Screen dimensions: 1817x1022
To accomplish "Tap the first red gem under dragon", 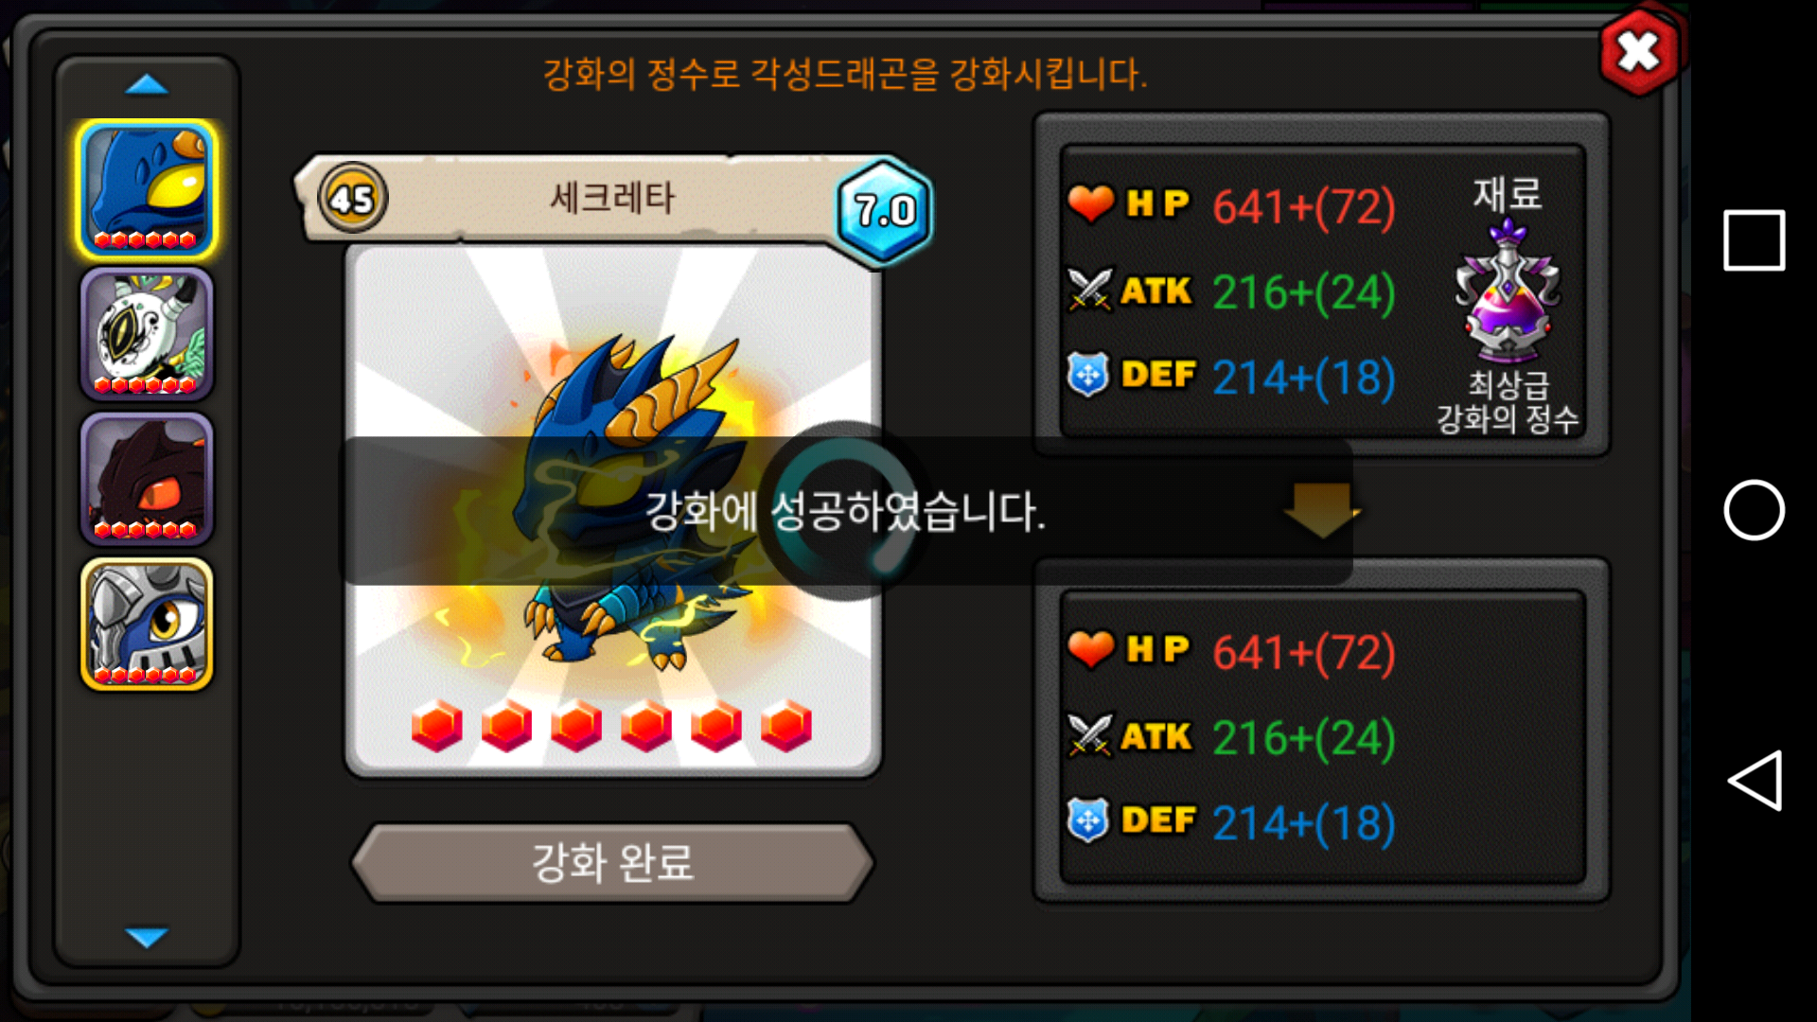I will pyautogui.click(x=437, y=726).
